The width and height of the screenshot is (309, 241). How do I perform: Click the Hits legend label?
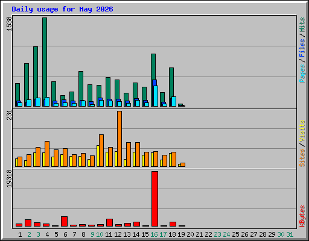click(302, 25)
